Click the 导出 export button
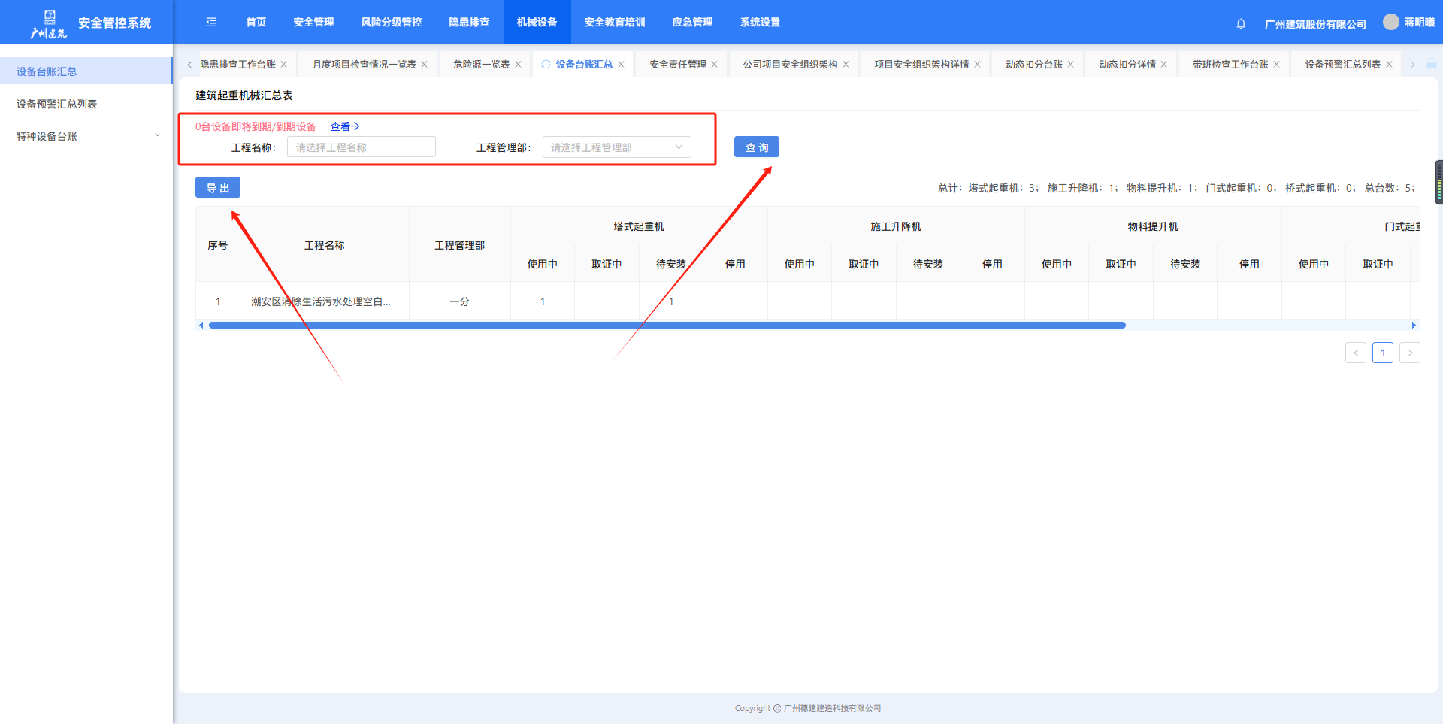This screenshot has width=1443, height=724. click(x=217, y=188)
